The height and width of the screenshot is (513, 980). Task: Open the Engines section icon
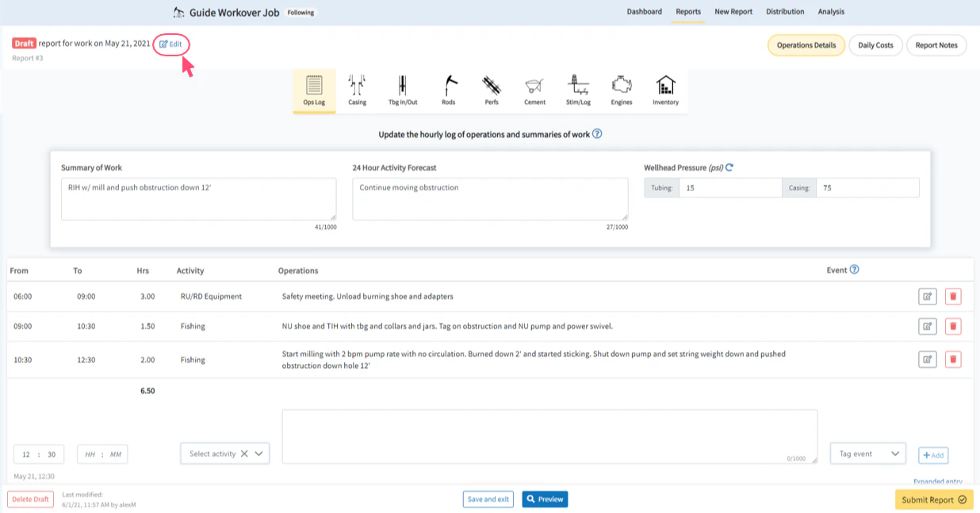click(622, 91)
